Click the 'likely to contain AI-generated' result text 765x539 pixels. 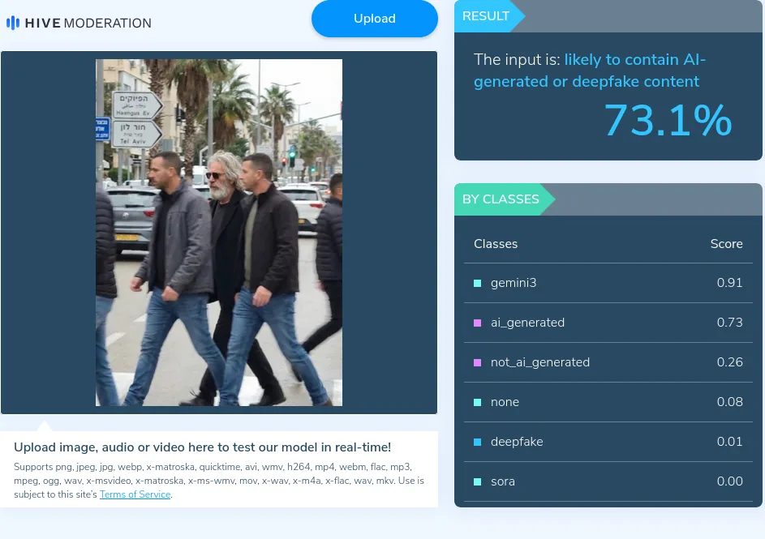[x=590, y=71]
